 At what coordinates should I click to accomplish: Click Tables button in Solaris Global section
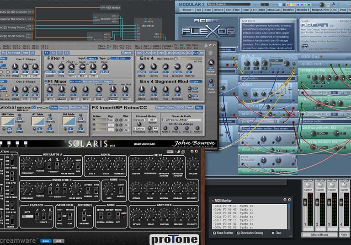(x=53, y=108)
